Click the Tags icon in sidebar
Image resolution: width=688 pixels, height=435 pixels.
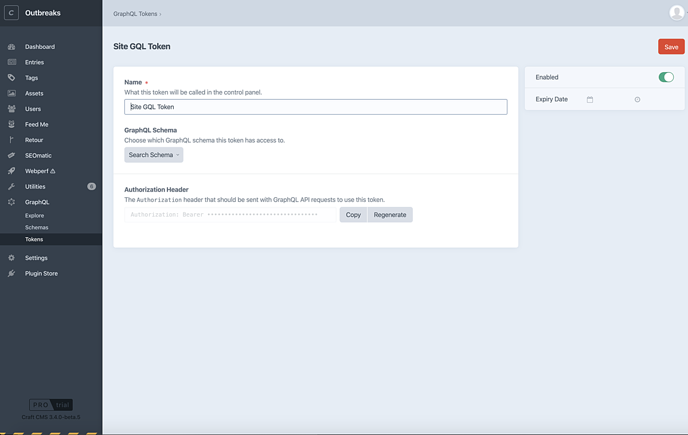11,77
